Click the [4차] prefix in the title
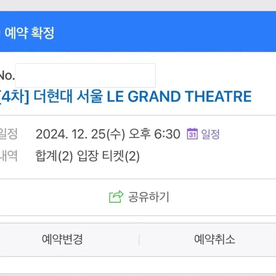276x276 pixels. pyautogui.click(x=14, y=97)
